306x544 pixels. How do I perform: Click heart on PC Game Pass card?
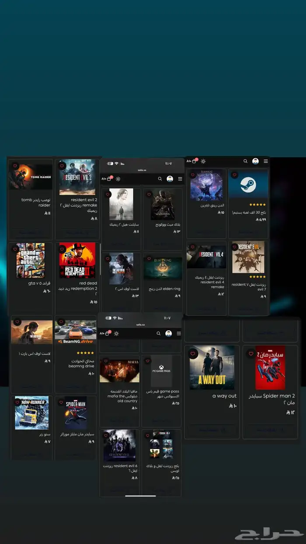click(x=148, y=361)
